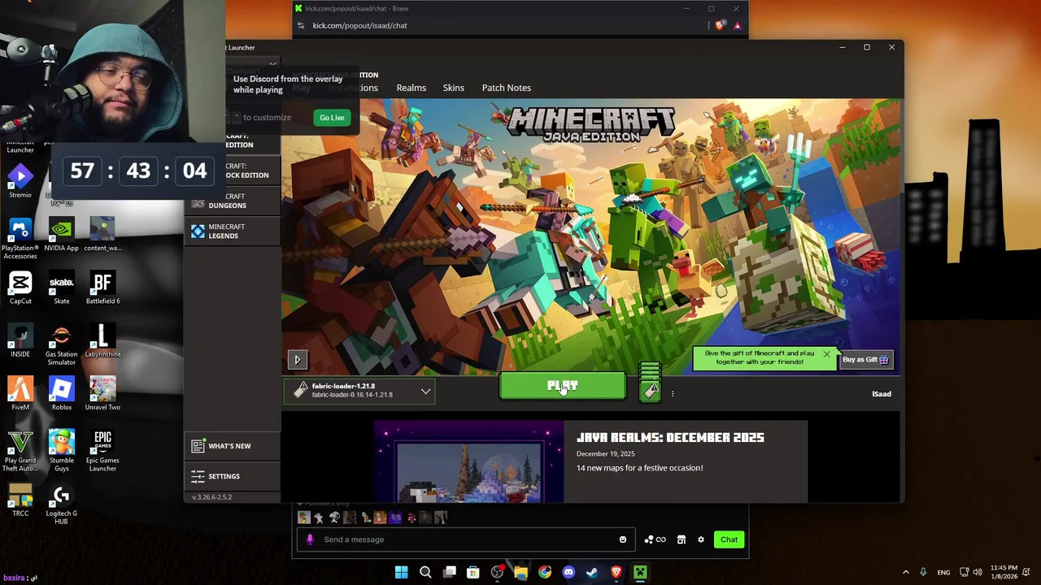
Task: Open Brave browser from the taskbar
Action: (616, 572)
